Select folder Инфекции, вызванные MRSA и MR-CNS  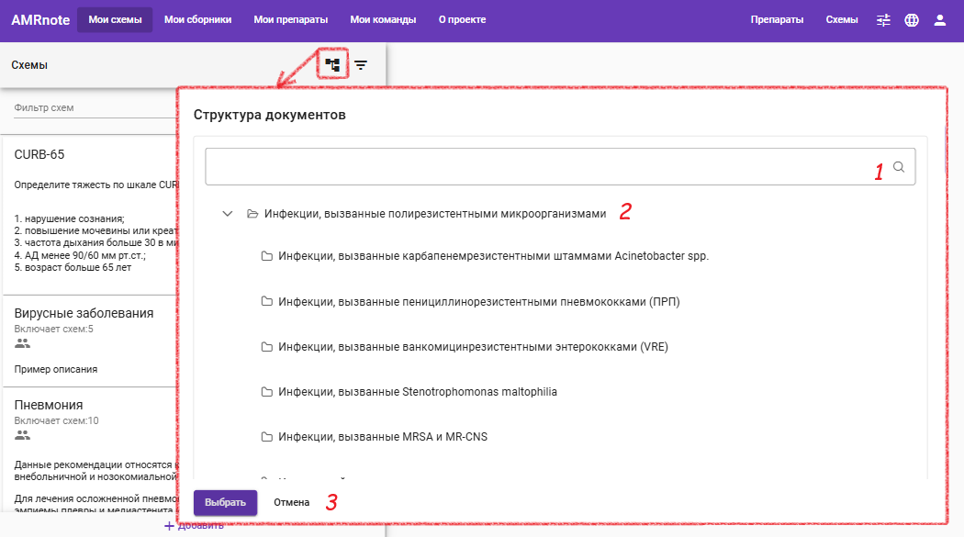point(374,437)
